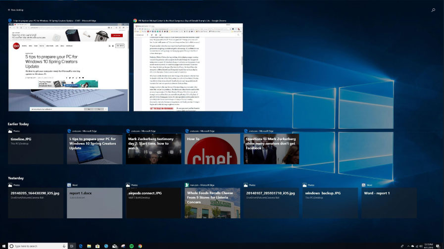Click the Cortana microphone icon

point(65,246)
